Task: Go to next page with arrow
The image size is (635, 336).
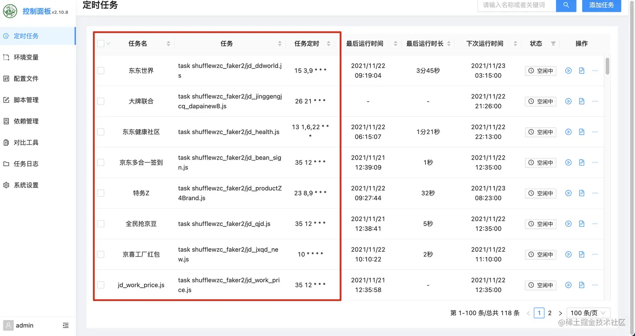Action: coord(560,313)
